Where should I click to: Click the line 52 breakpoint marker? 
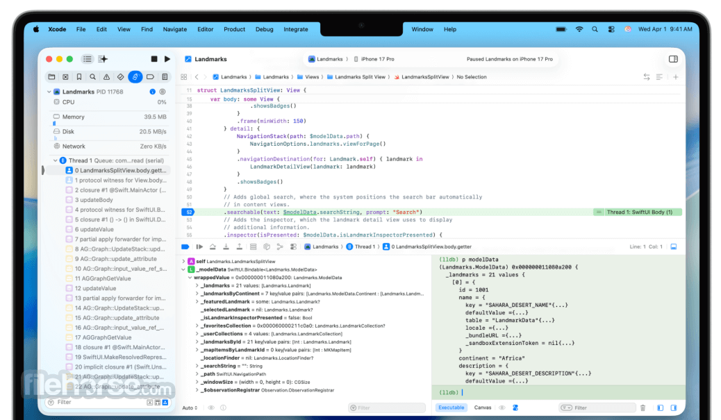[188, 212]
